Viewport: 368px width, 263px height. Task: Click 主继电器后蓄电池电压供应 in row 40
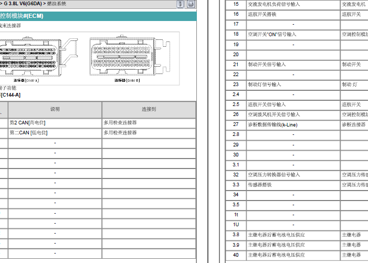276,255
